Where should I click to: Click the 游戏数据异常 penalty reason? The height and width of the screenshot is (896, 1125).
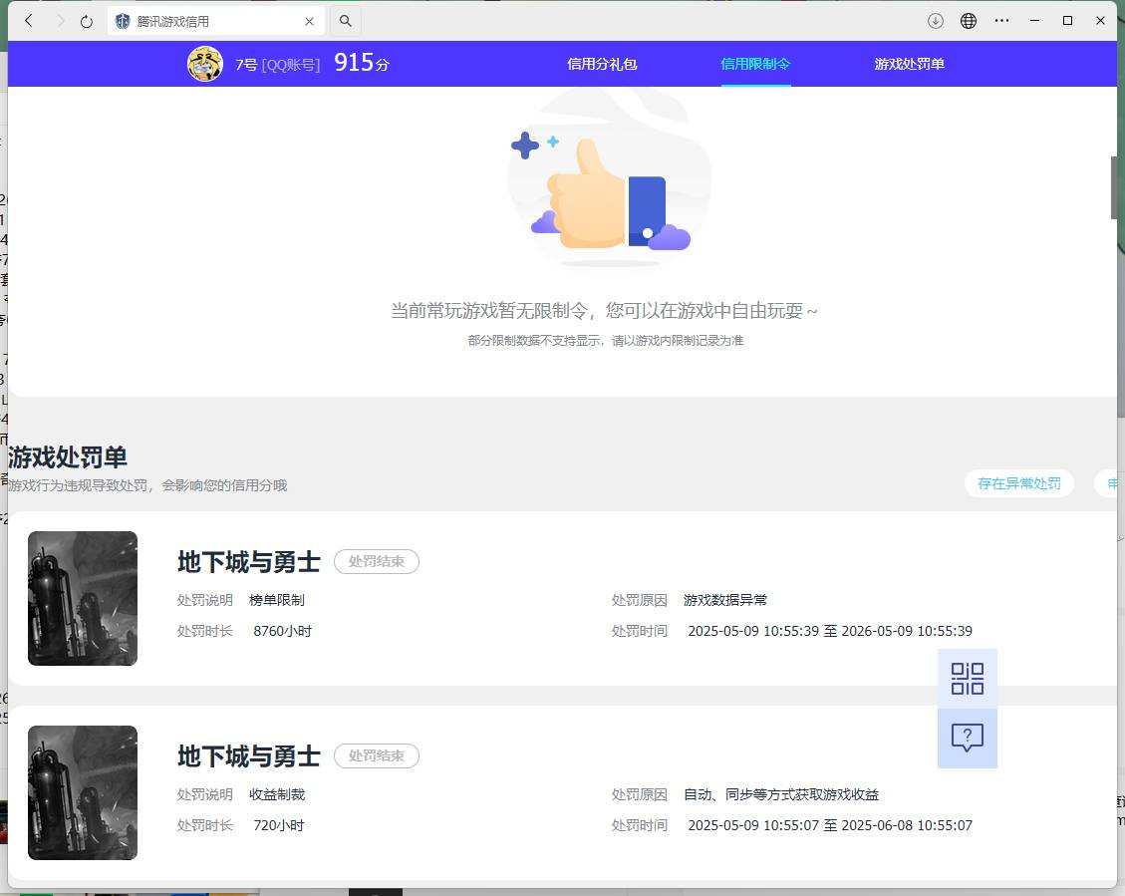click(x=725, y=600)
